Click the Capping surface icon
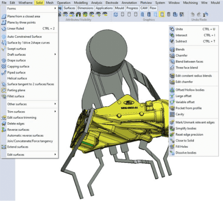223x201 pixels. (4, 67)
